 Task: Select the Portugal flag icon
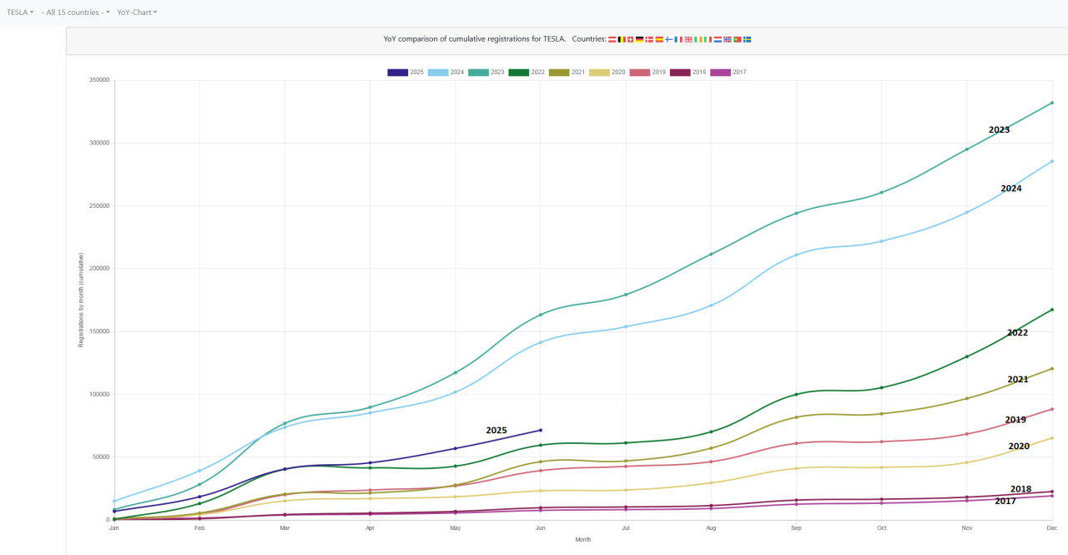pyautogui.click(x=738, y=39)
